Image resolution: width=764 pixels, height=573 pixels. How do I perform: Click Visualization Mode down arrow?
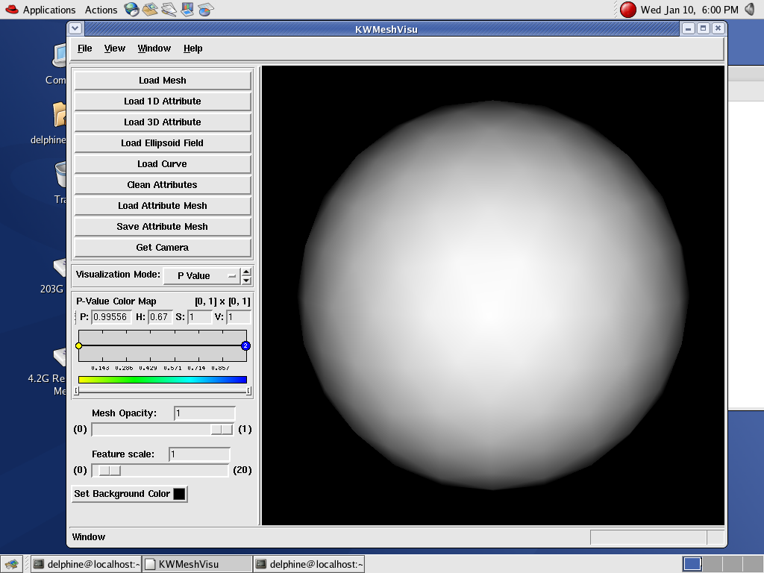247,281
